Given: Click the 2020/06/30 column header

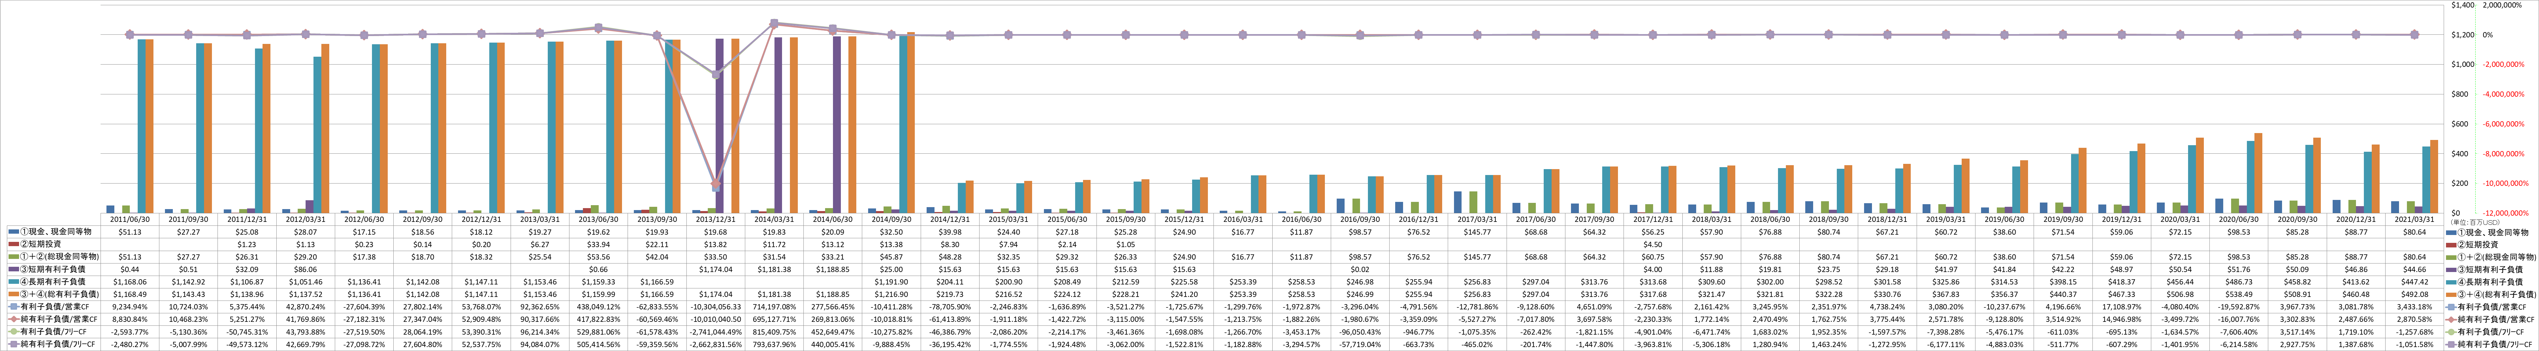Looking at the screenshot, I should [2238, 220].
